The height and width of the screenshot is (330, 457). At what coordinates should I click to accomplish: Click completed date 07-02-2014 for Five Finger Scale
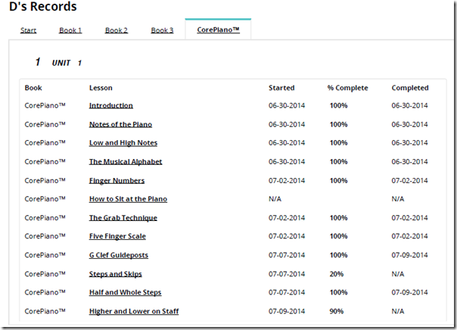(409, 236)
